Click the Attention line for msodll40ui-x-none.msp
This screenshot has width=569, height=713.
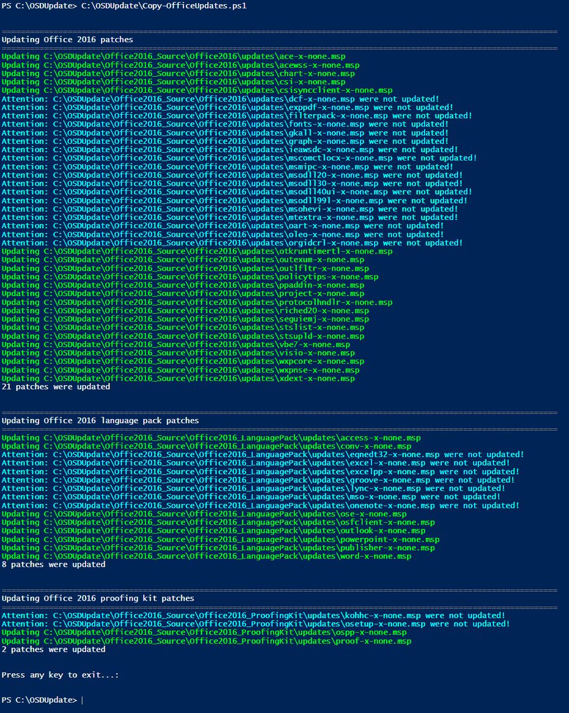[237, 192]
